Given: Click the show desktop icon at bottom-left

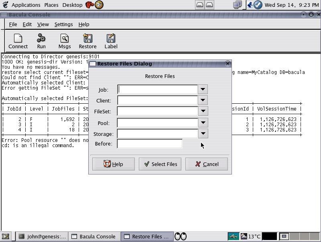Looking at the screenshot, I should (6, 236).
